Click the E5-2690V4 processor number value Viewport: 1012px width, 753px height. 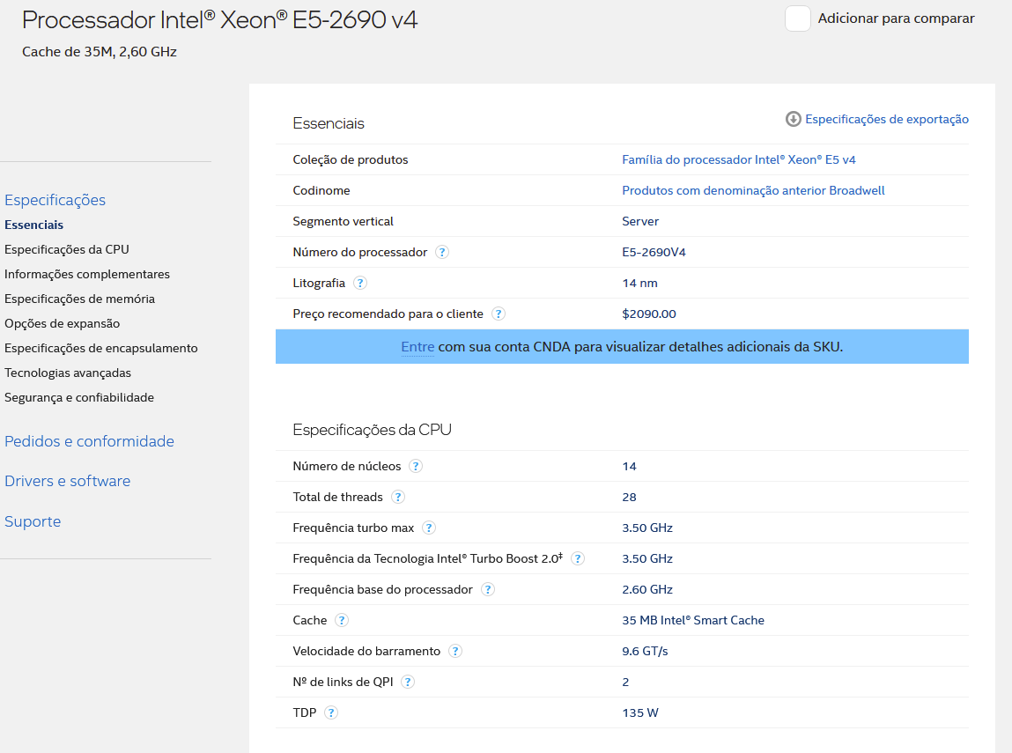[x=654, y=252]
